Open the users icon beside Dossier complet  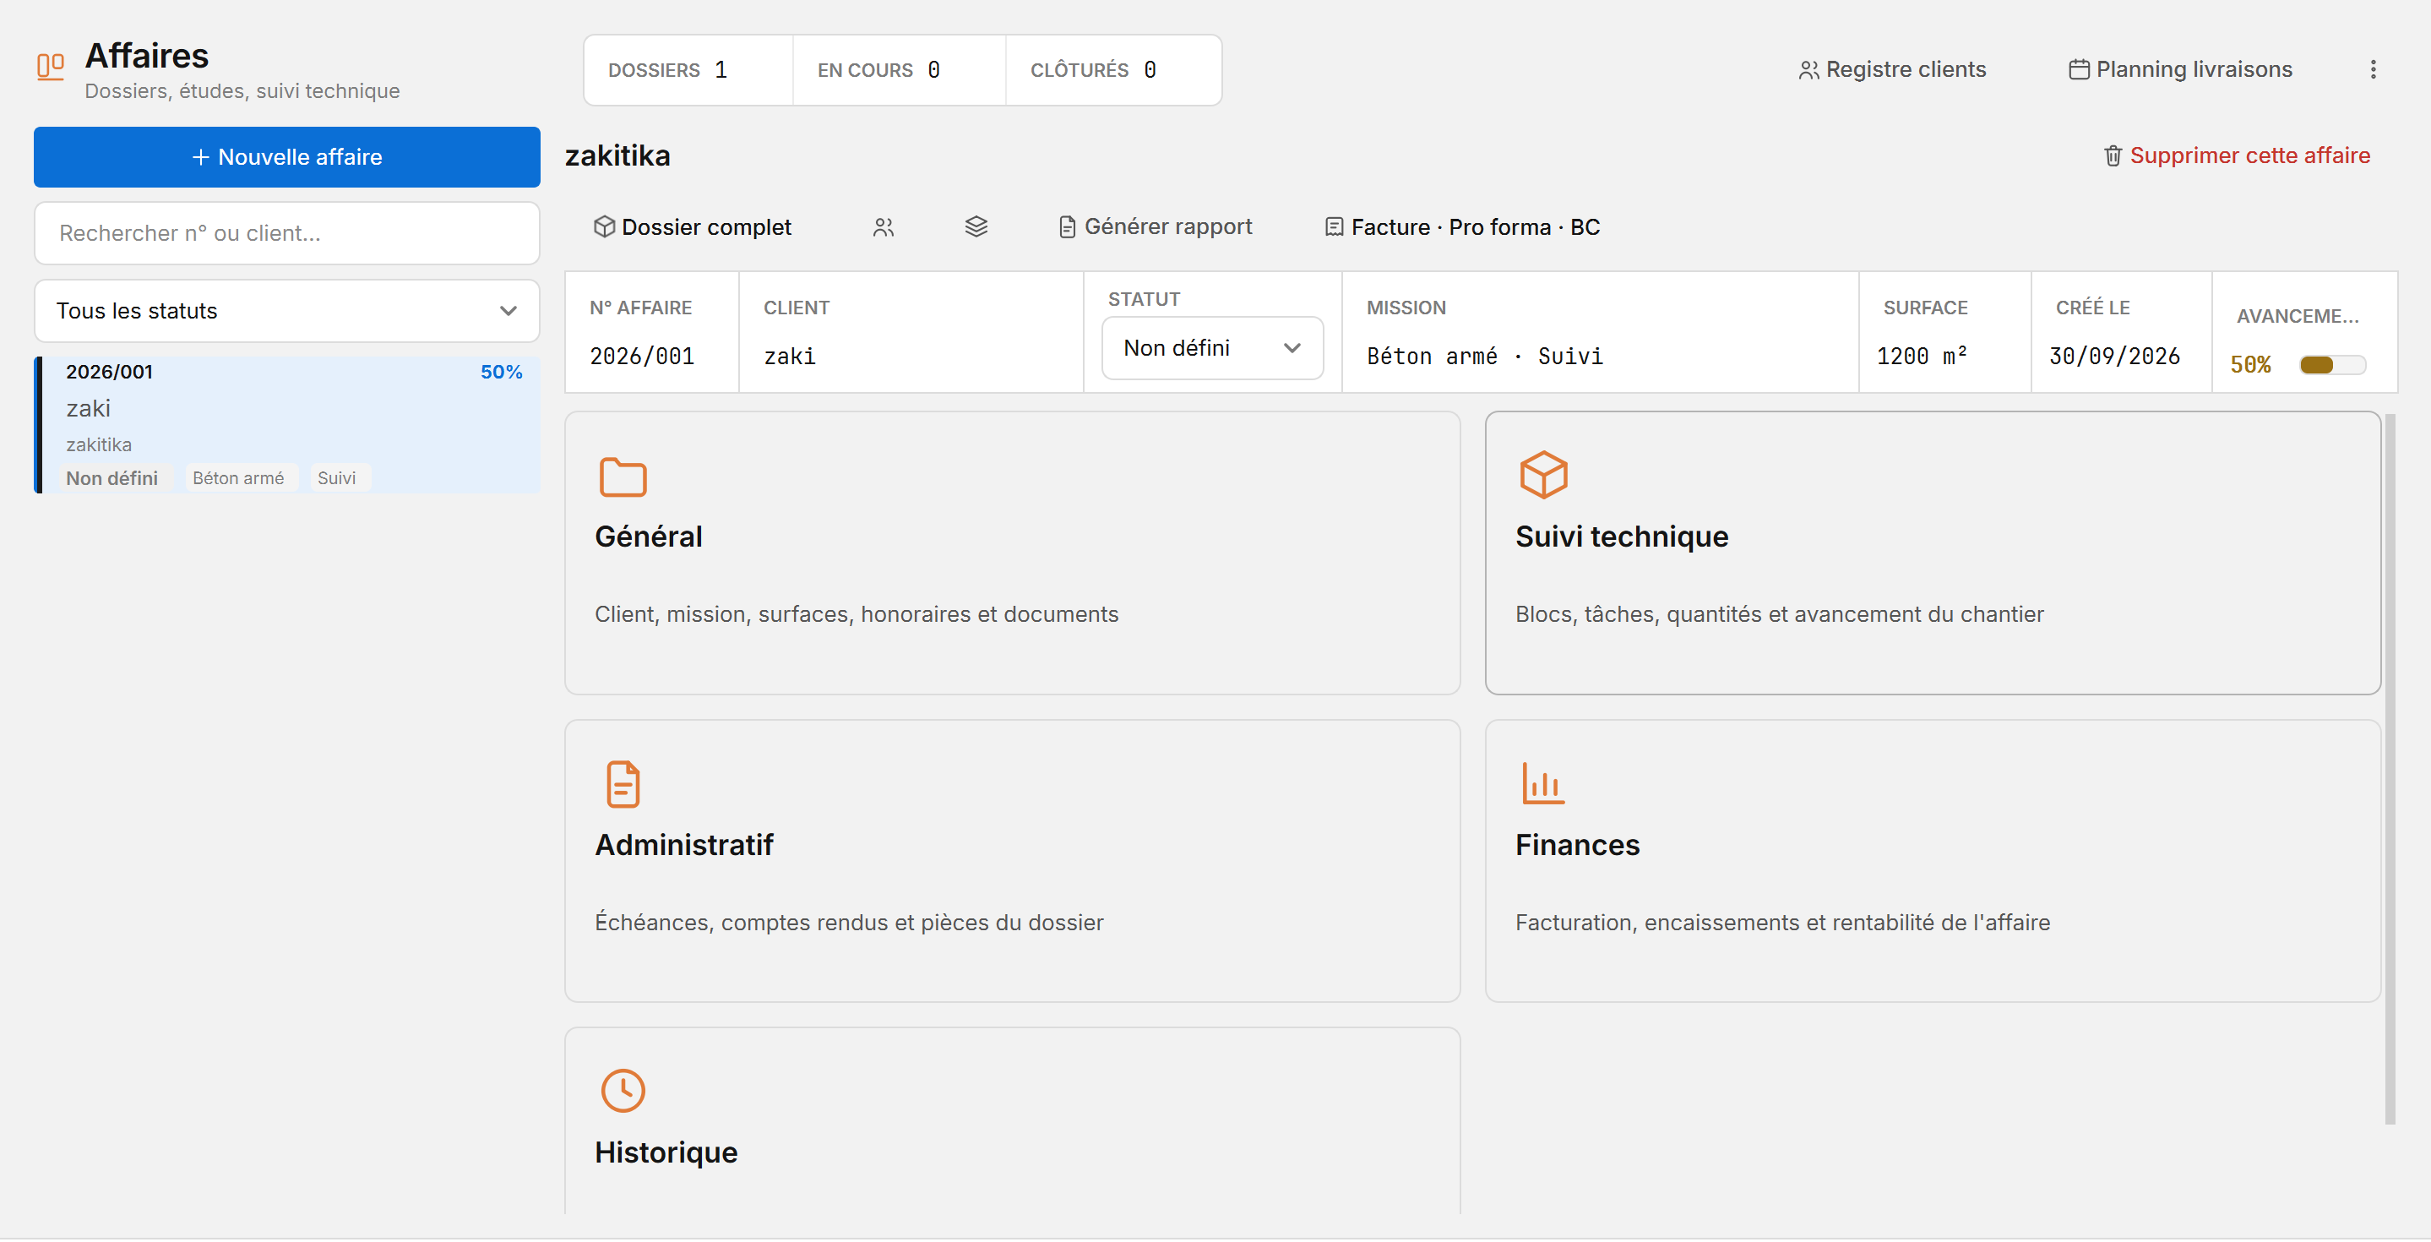pyautogui.click(x=884, y=227)
